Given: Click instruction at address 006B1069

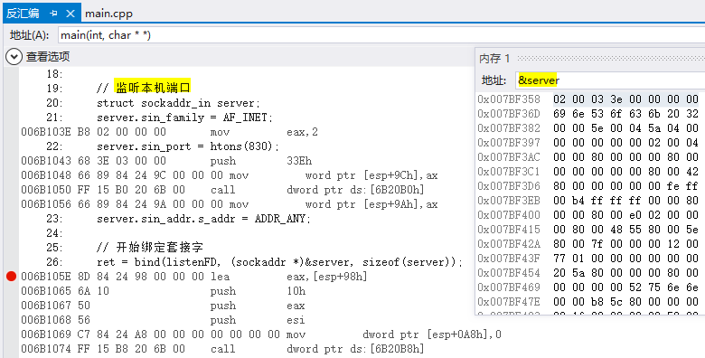Looking at the screenshot, I should pos(261,334).
